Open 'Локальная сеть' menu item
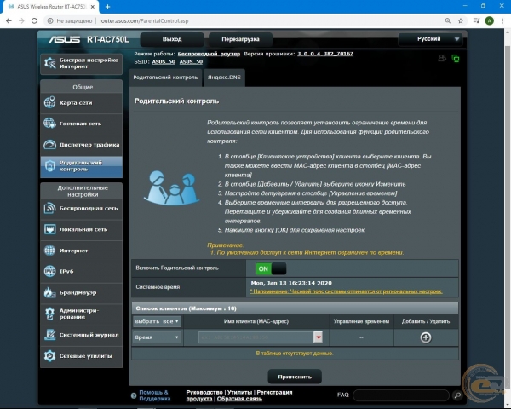Image resolution: width=511 pixels, height=409 pixels. 81,229
